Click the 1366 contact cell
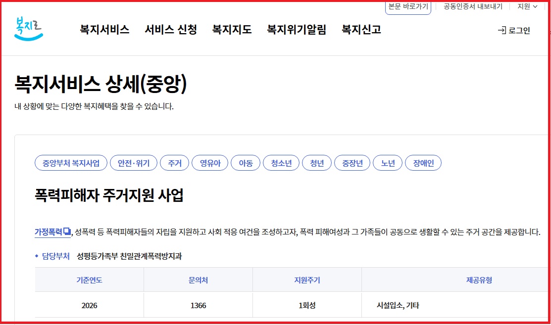Viewport: 551px width, 325px height. pos(198,305)
